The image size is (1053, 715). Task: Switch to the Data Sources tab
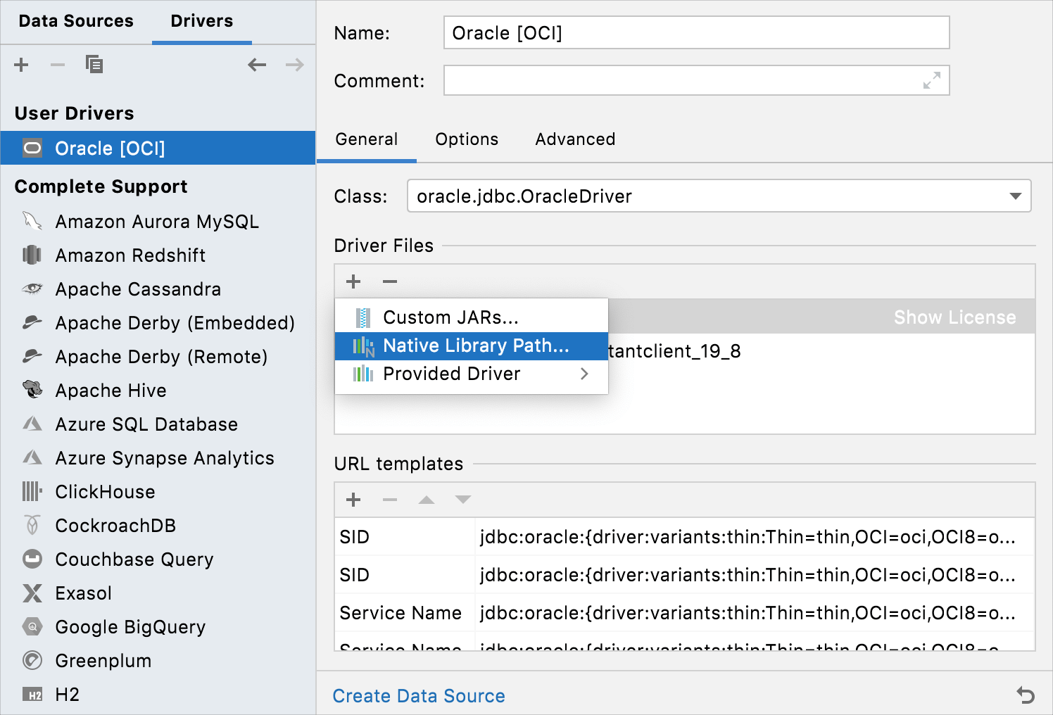coord(75,21)
